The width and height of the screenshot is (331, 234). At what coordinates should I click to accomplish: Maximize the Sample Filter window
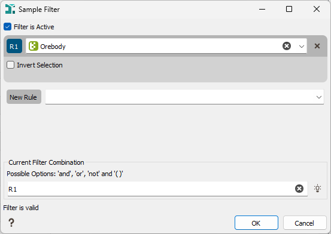[289, 9]
